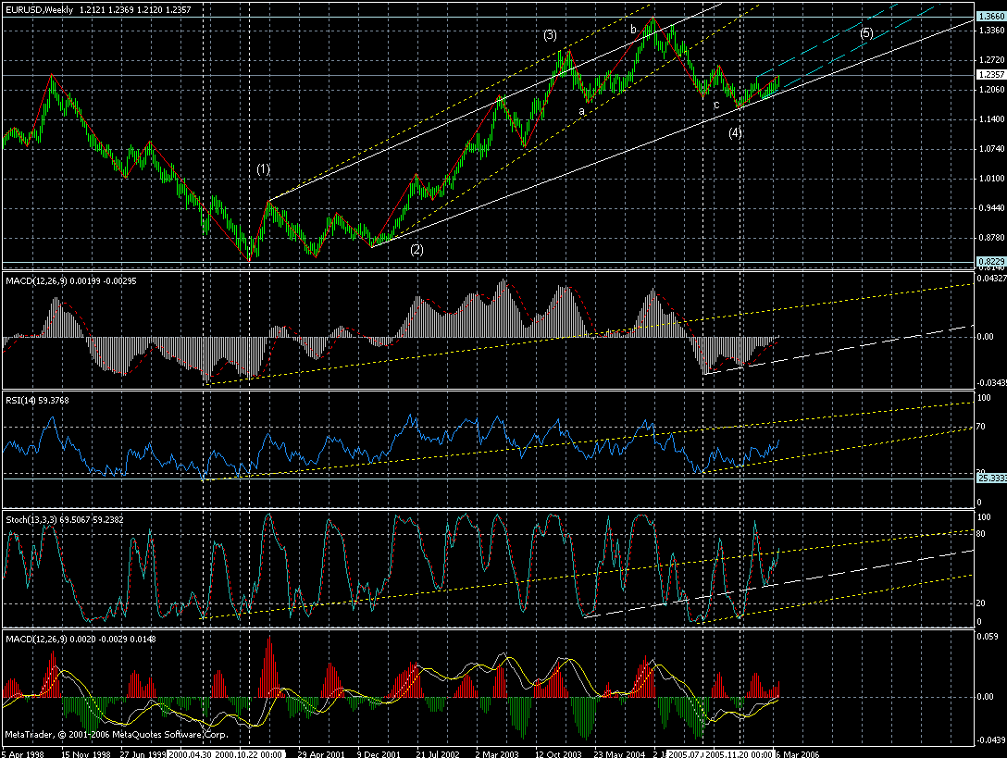Select corrective wave label 'b'

point(633,29)
